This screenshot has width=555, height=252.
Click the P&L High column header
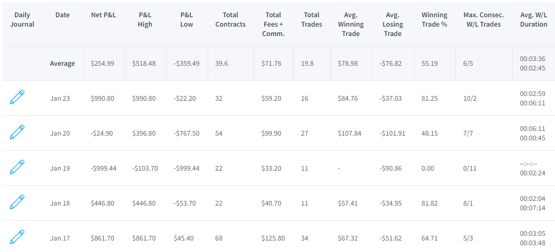[145, 19]
